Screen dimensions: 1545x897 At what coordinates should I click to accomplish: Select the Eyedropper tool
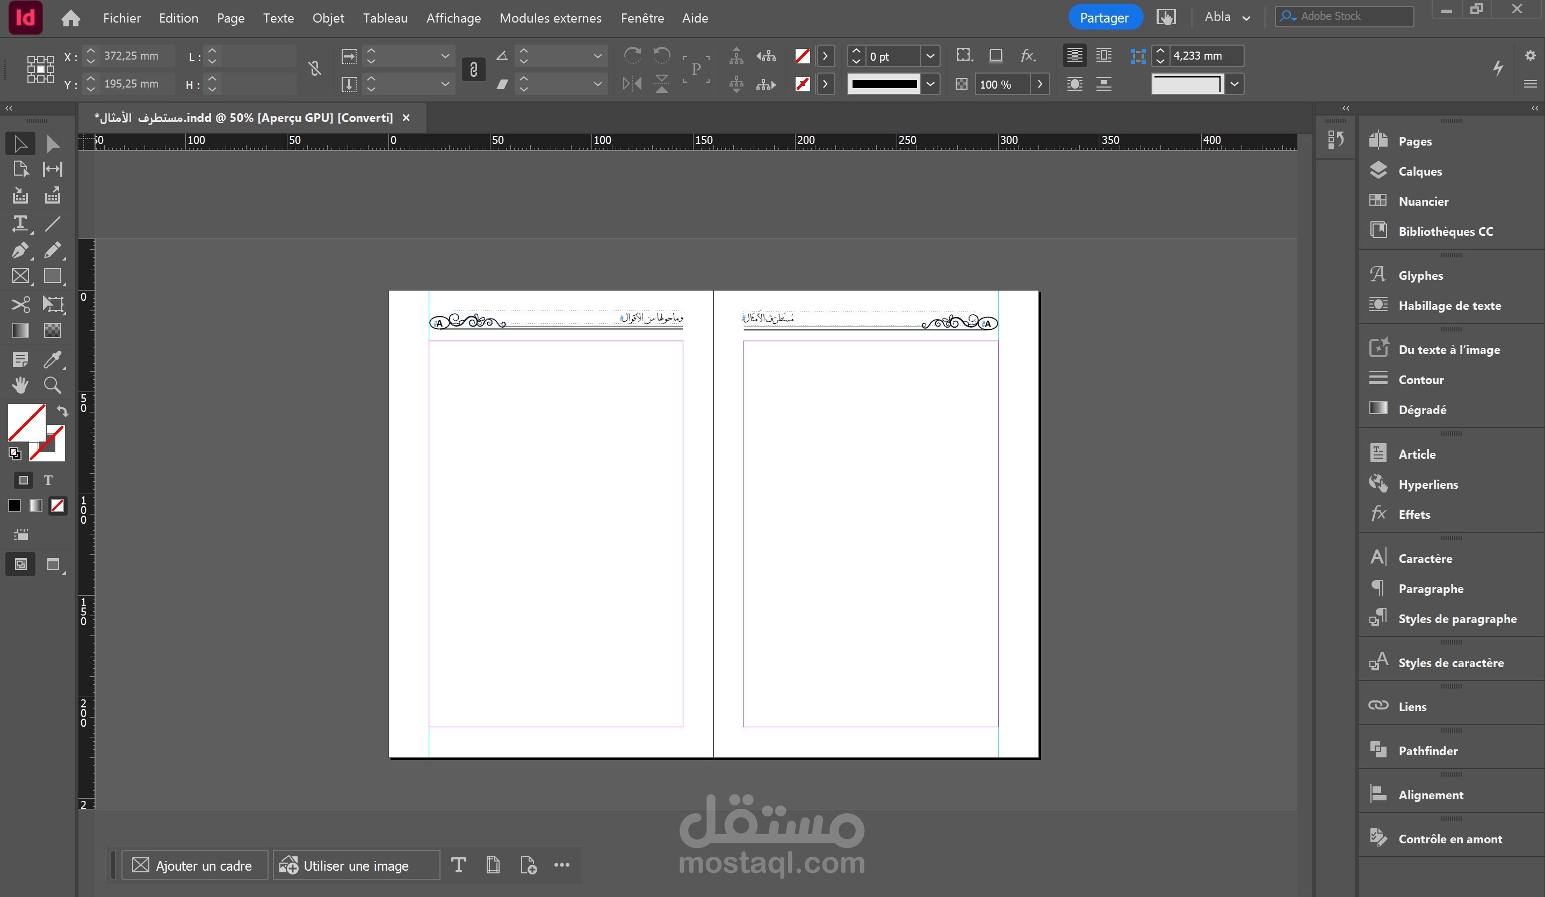[53, 359]
